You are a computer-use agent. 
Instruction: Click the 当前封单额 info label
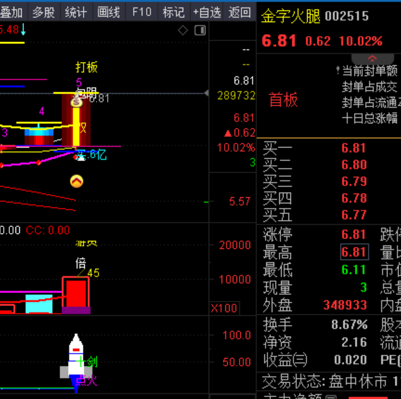370,71
